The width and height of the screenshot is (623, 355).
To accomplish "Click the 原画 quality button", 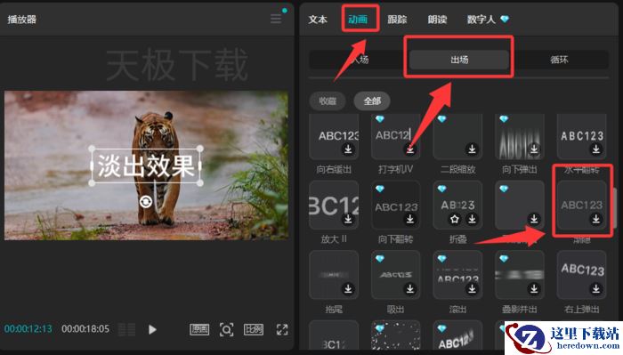I will tap(199, 329).
